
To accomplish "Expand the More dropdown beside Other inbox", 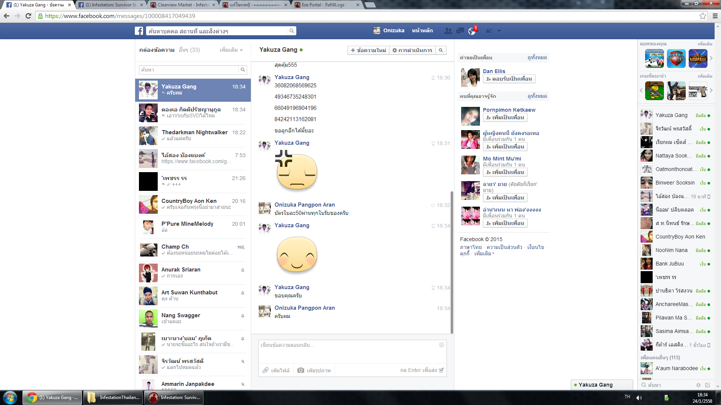I will [231, 50].
